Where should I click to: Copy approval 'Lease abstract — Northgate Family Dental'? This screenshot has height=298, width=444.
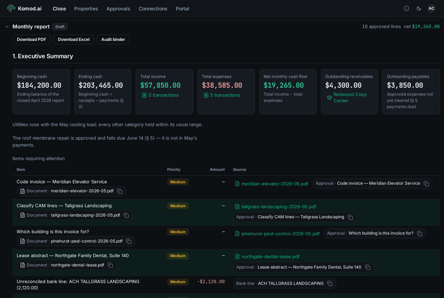coord(368,267)
